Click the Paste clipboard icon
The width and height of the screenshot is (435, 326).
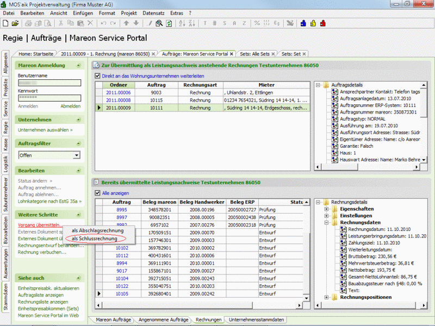(80, 23)
